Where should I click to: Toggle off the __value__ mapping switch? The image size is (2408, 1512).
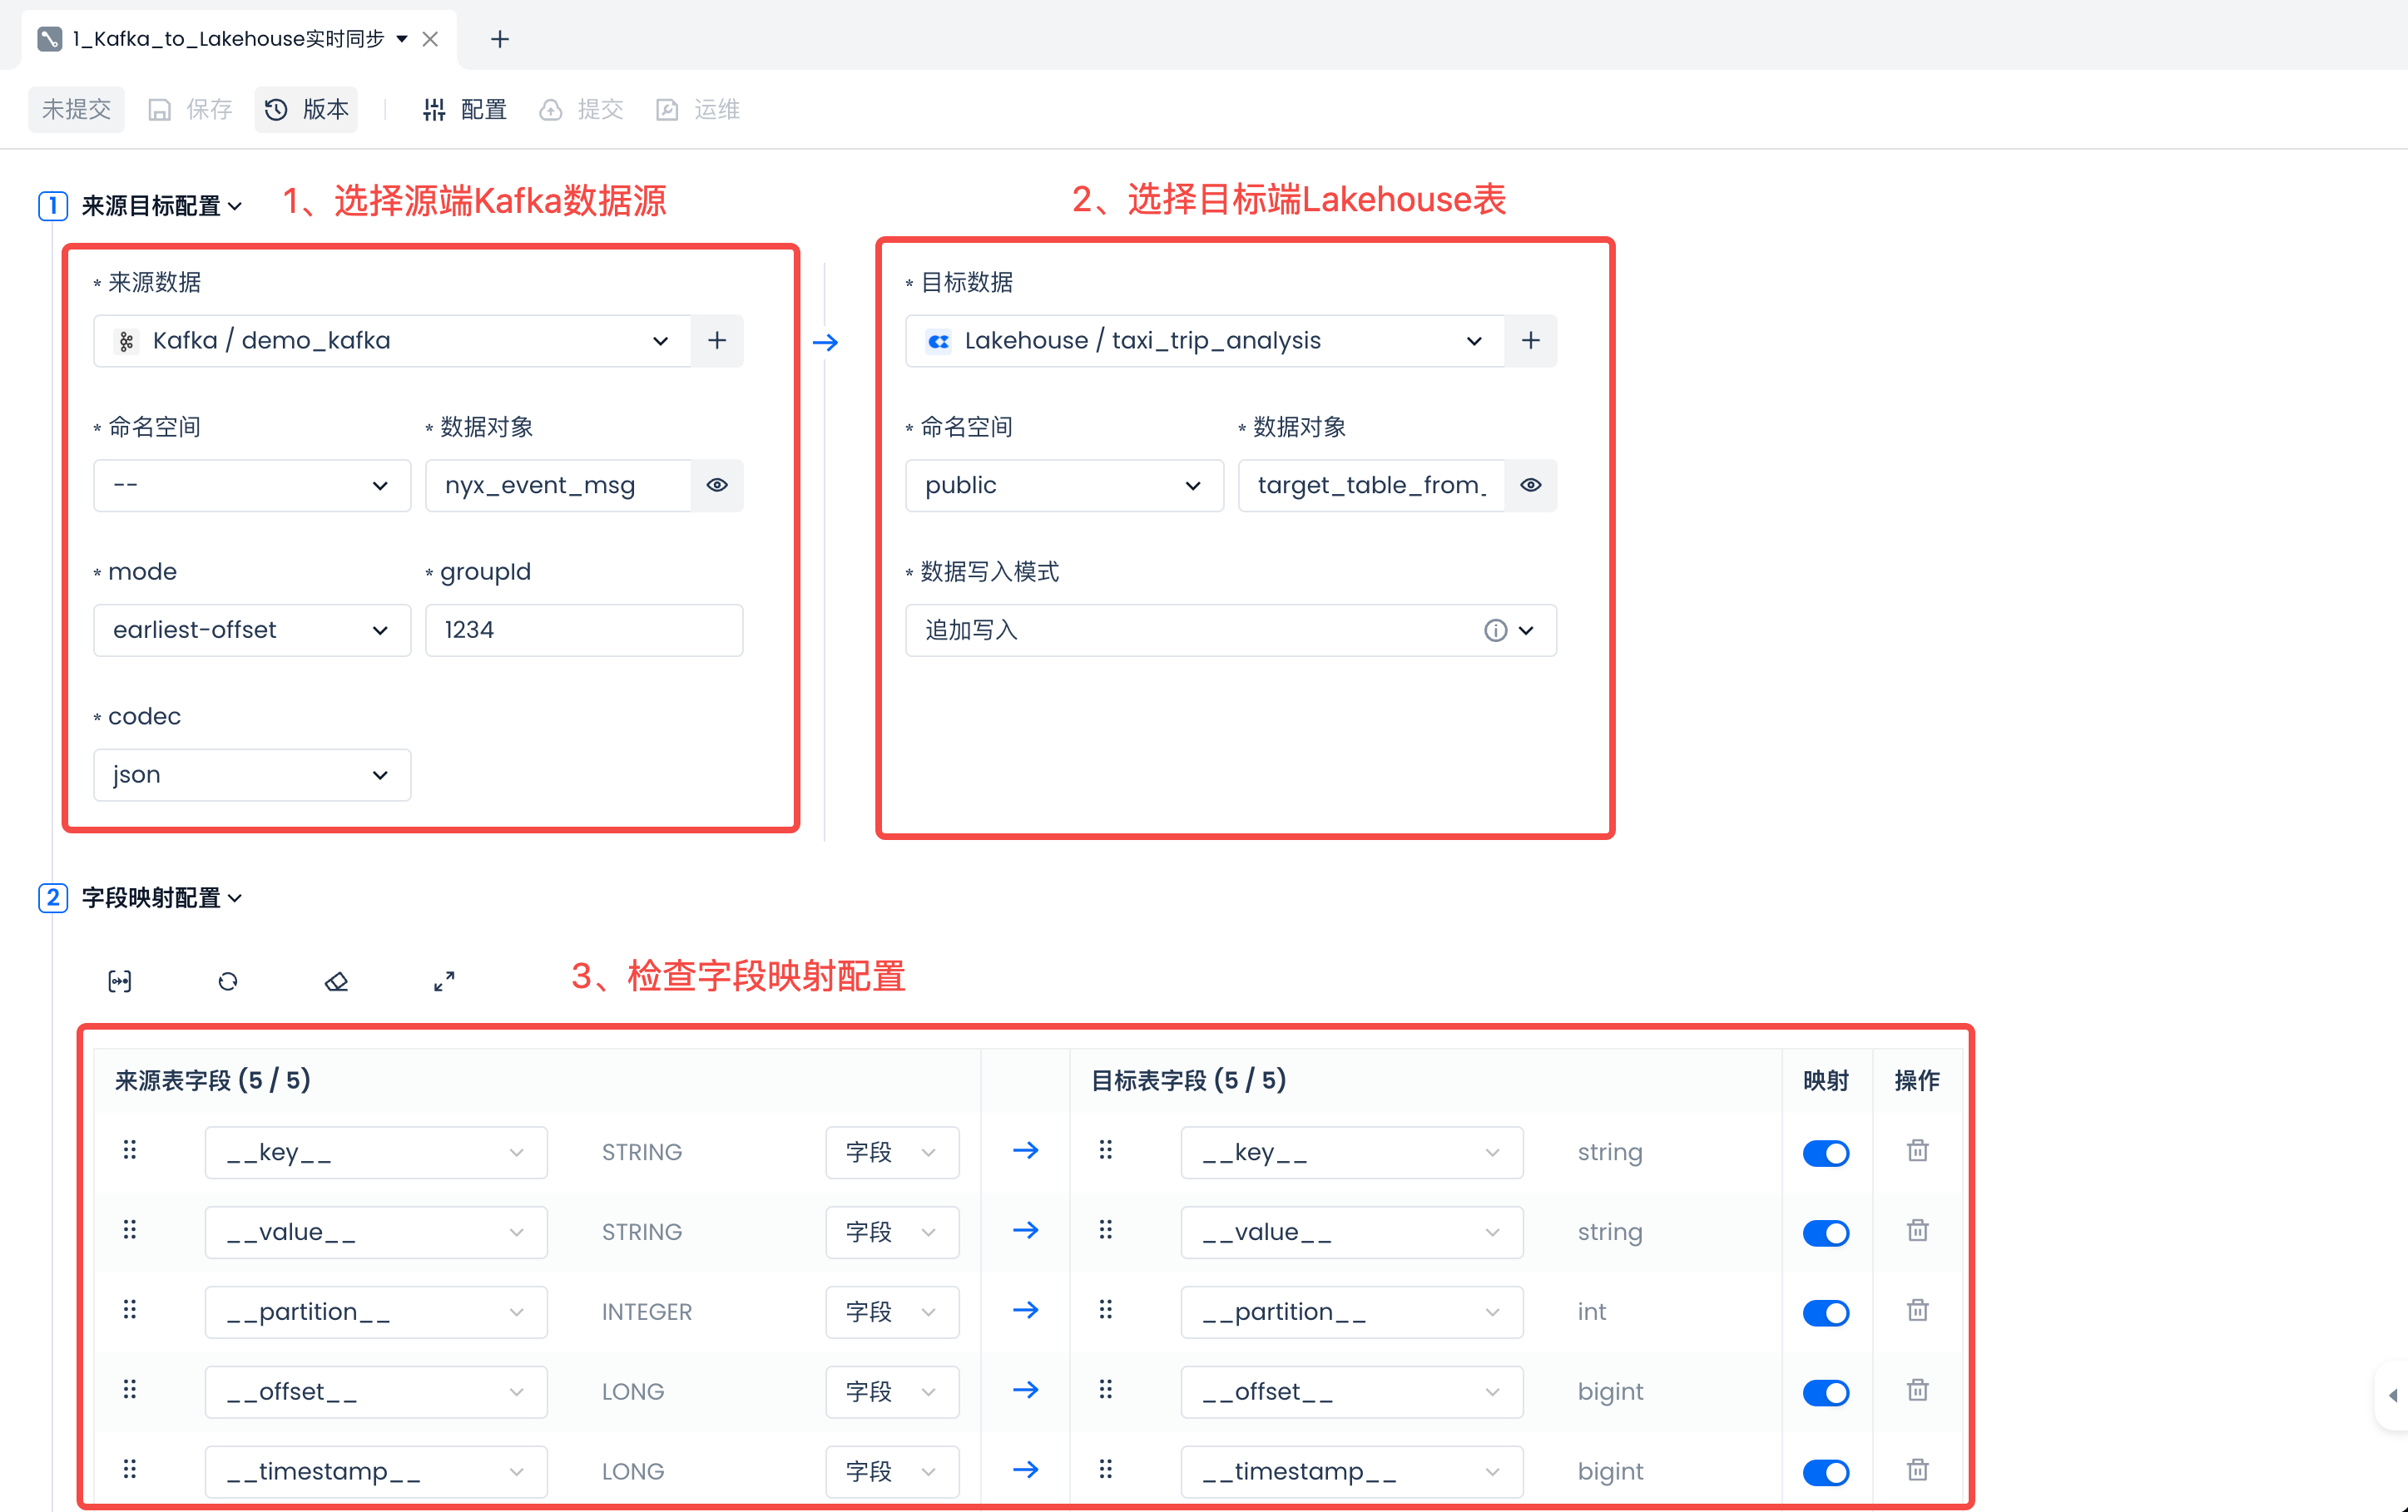click(1825, 1233)
